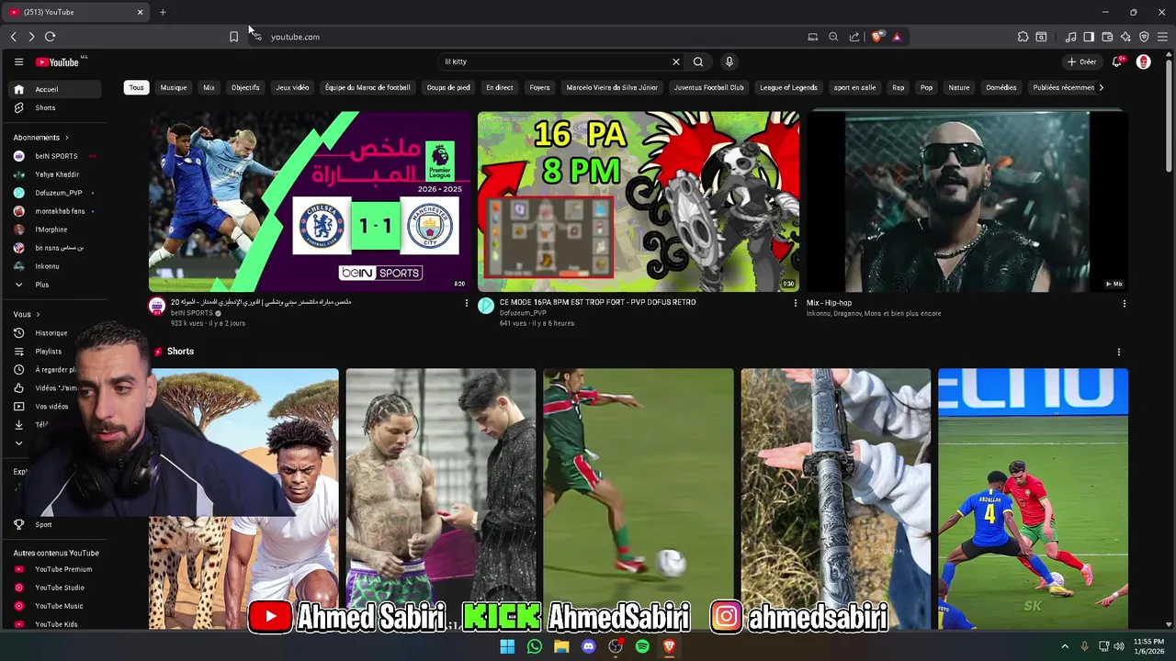Screen dimensions: 1176x661
Task: Open the notifications bell
Action: (1117, 62)
